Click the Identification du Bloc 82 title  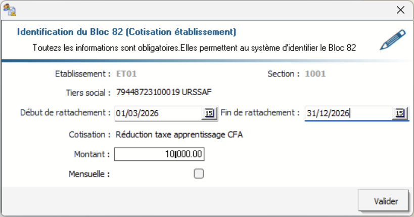point(127,32)
